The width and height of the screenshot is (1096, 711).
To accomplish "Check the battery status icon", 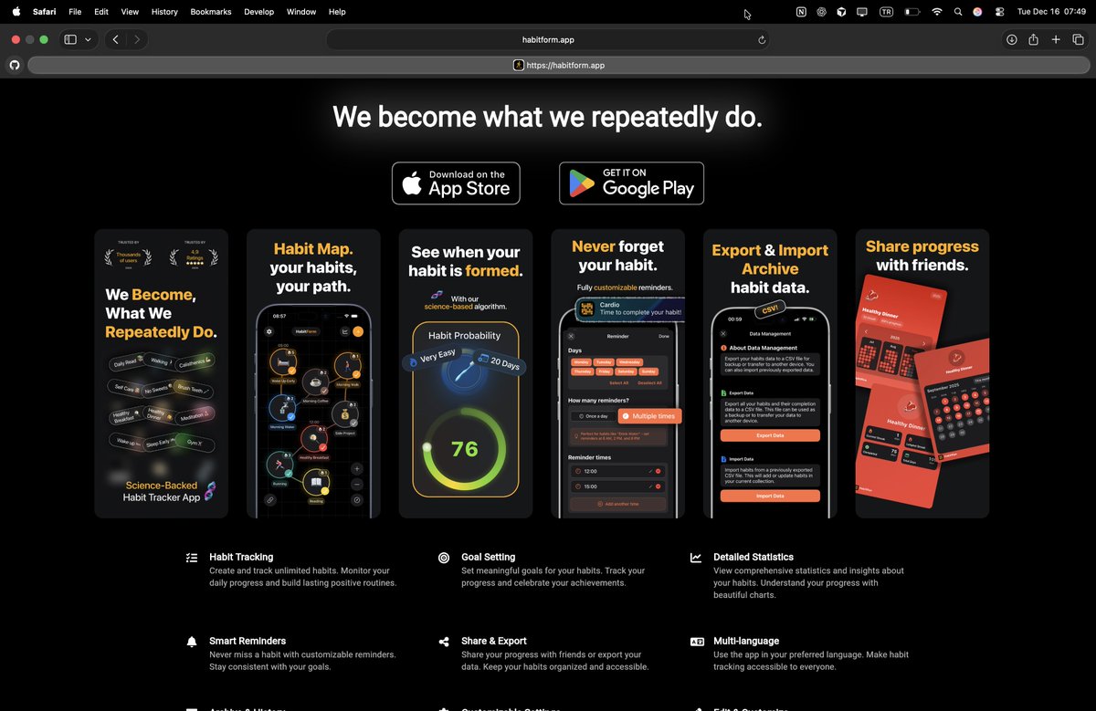I will [912, 12].
